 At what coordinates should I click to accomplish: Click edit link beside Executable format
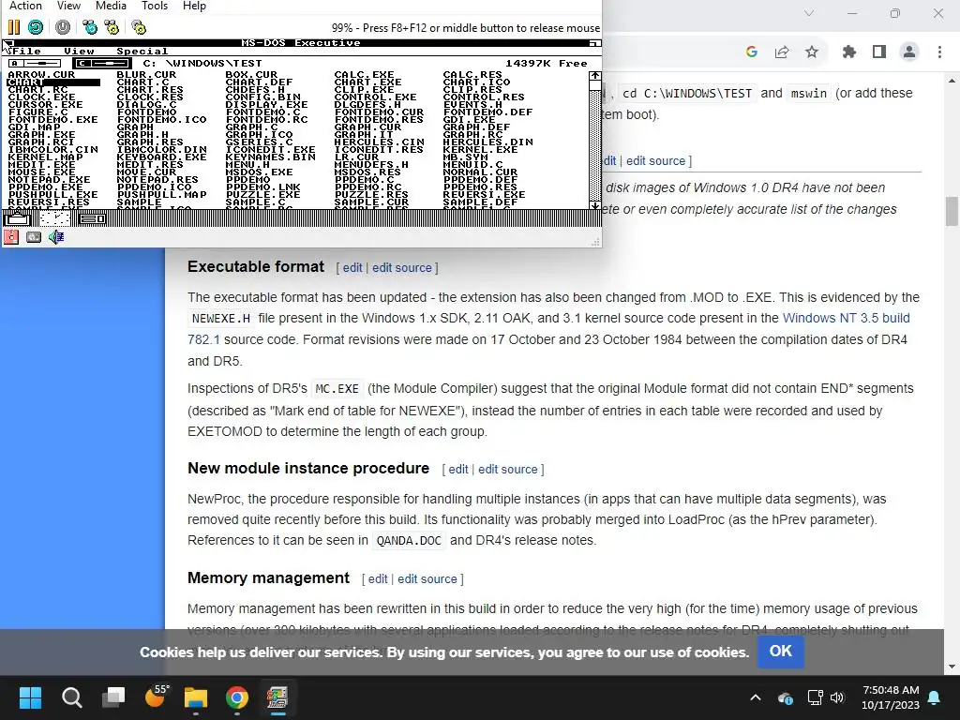click(352, 267)
